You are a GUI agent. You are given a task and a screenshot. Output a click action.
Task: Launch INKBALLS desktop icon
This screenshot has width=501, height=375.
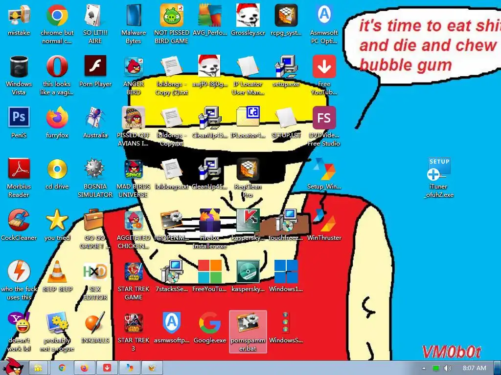point(95,323)
